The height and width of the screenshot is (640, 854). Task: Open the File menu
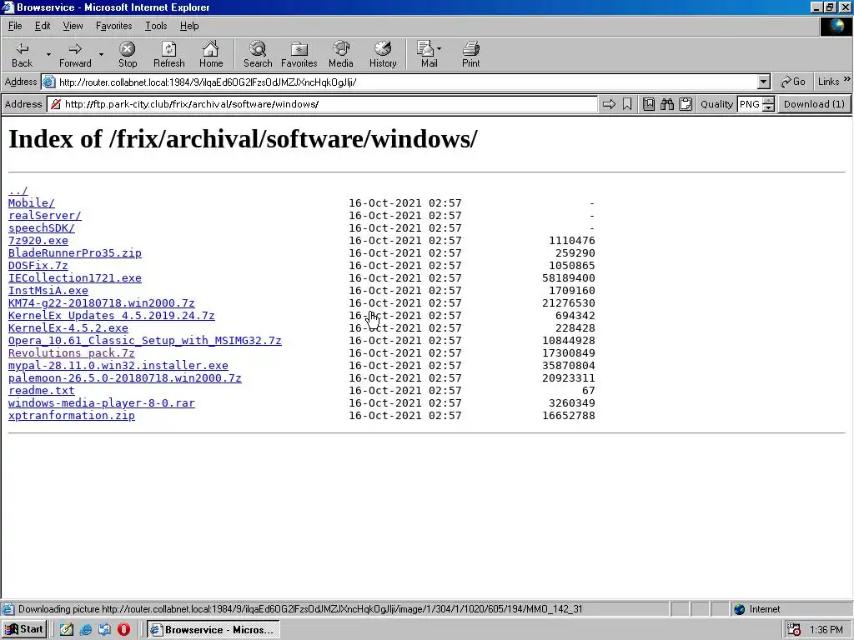(15, 26)
